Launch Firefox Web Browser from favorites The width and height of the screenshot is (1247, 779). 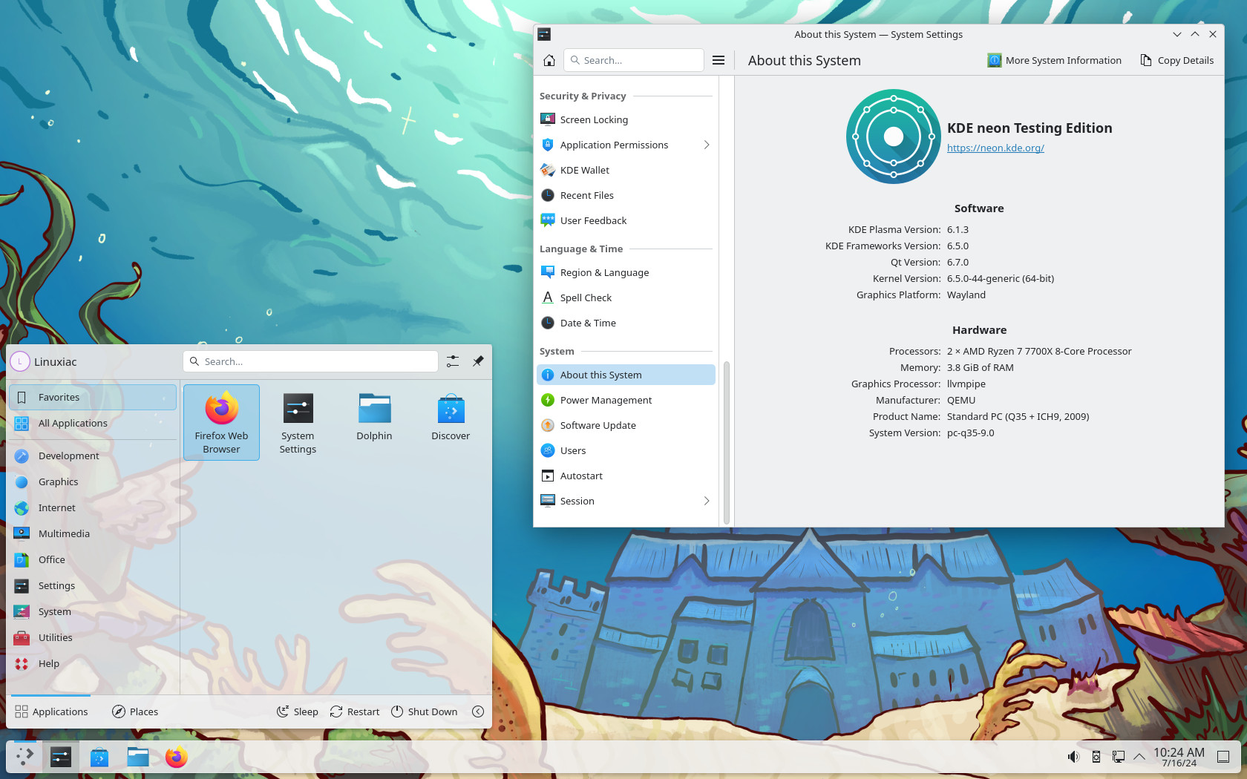(221, 422)
